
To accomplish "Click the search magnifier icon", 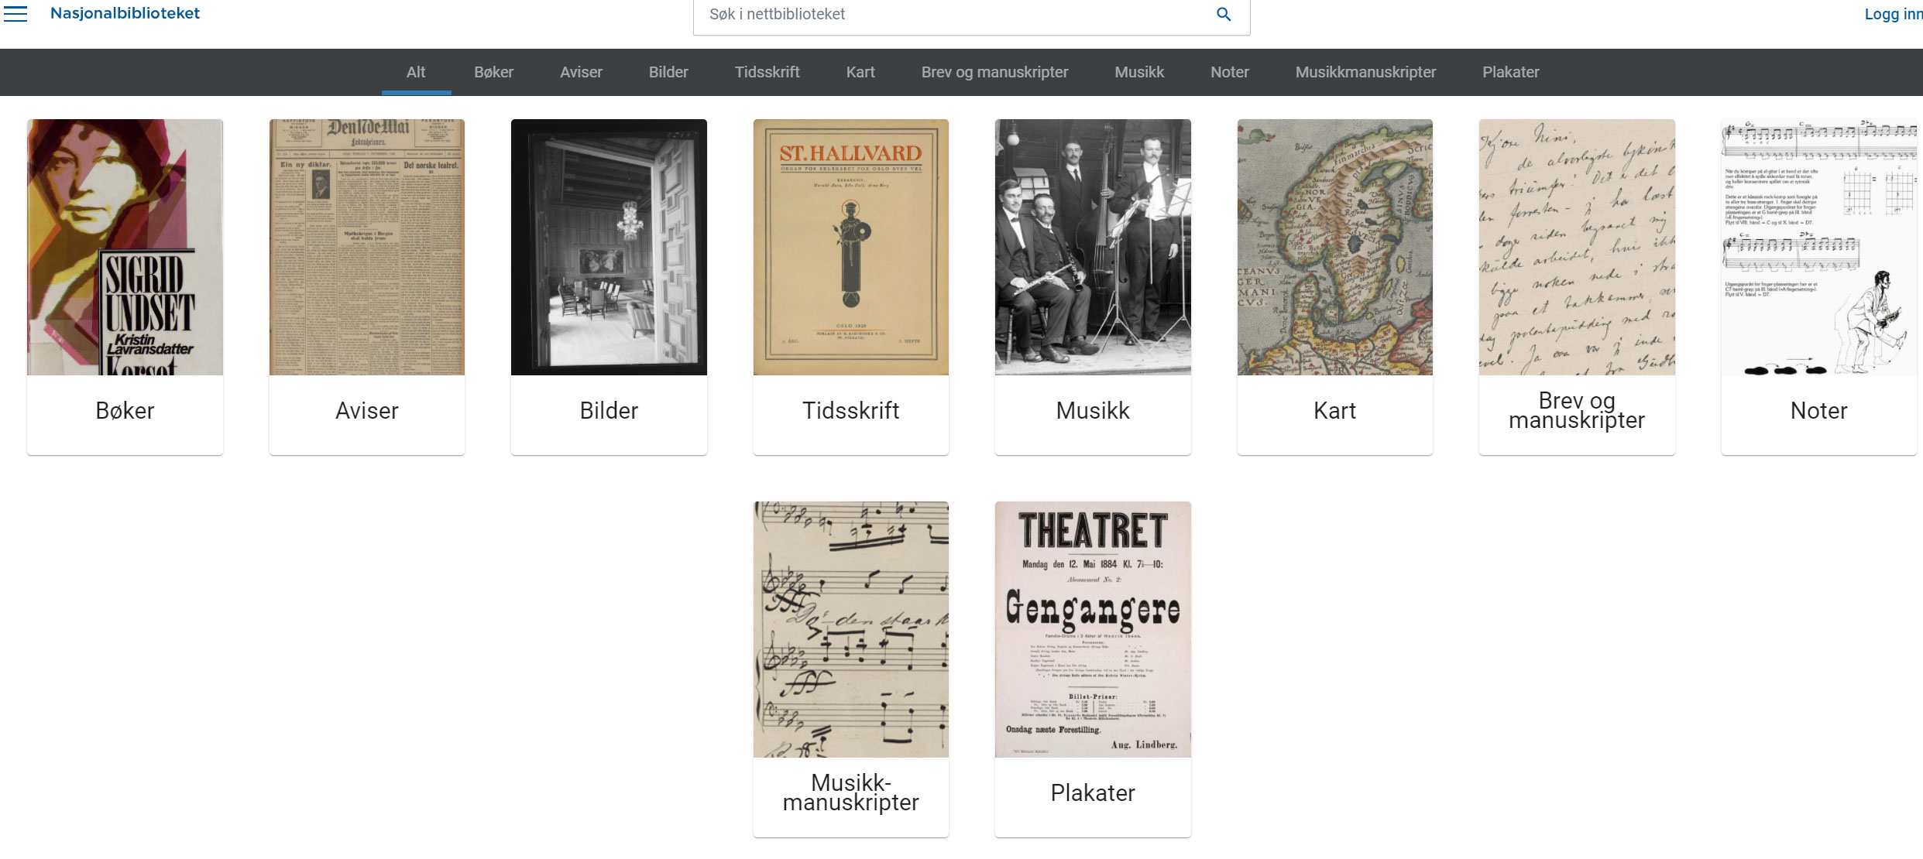I will tap(1224, 14).
